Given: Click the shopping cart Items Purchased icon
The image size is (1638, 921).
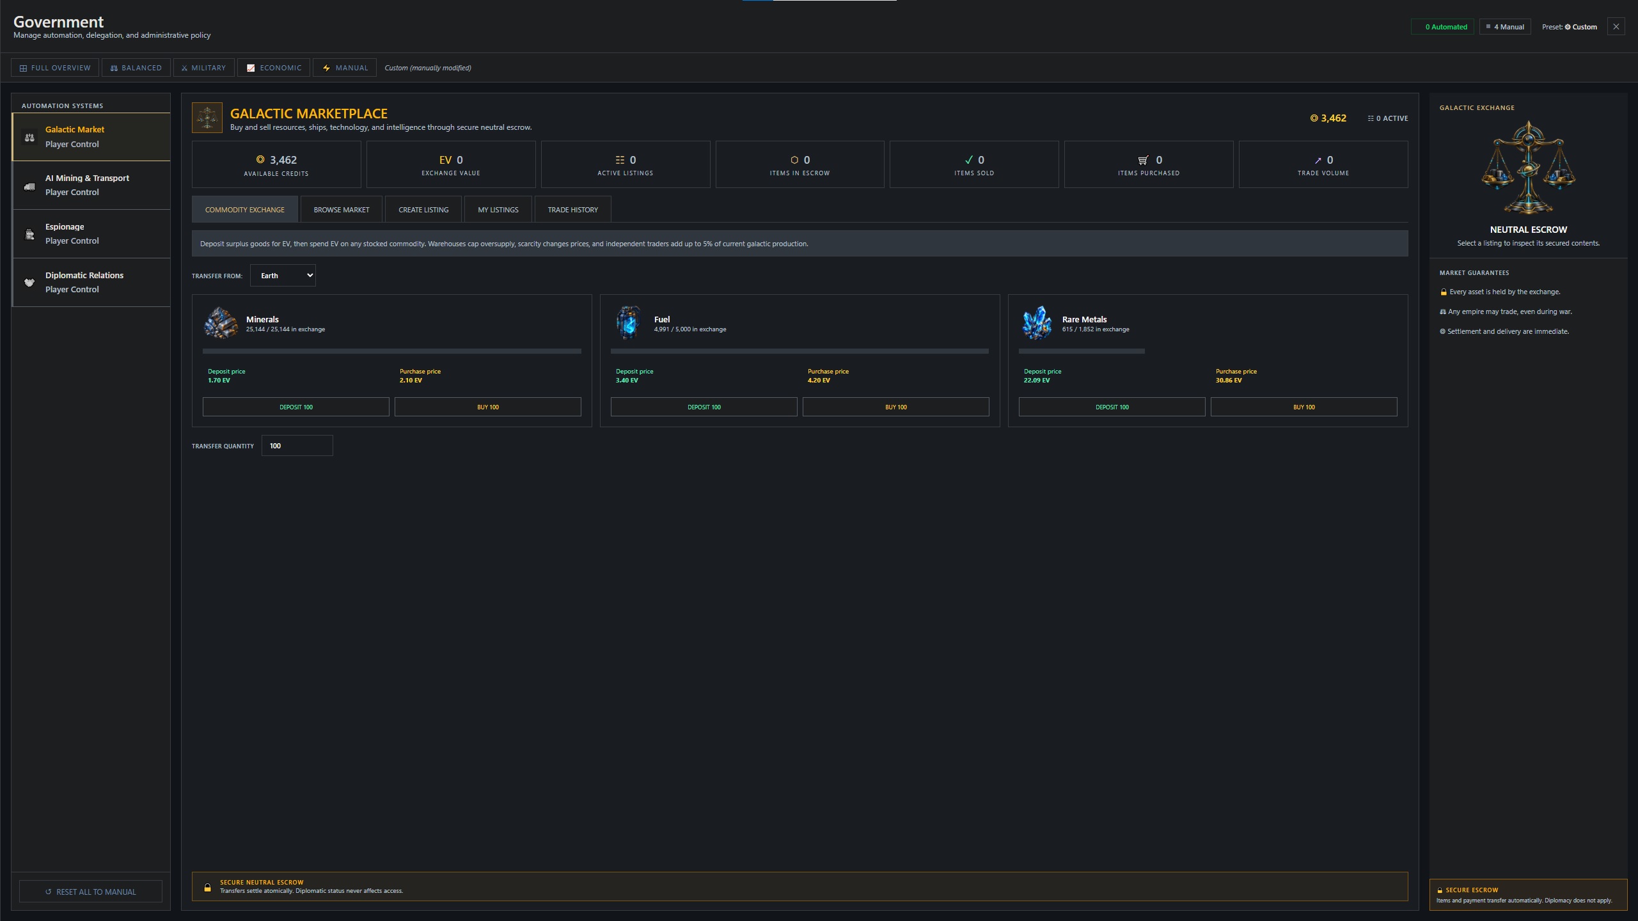Looking at the screenshot, I should [1143, 160].
